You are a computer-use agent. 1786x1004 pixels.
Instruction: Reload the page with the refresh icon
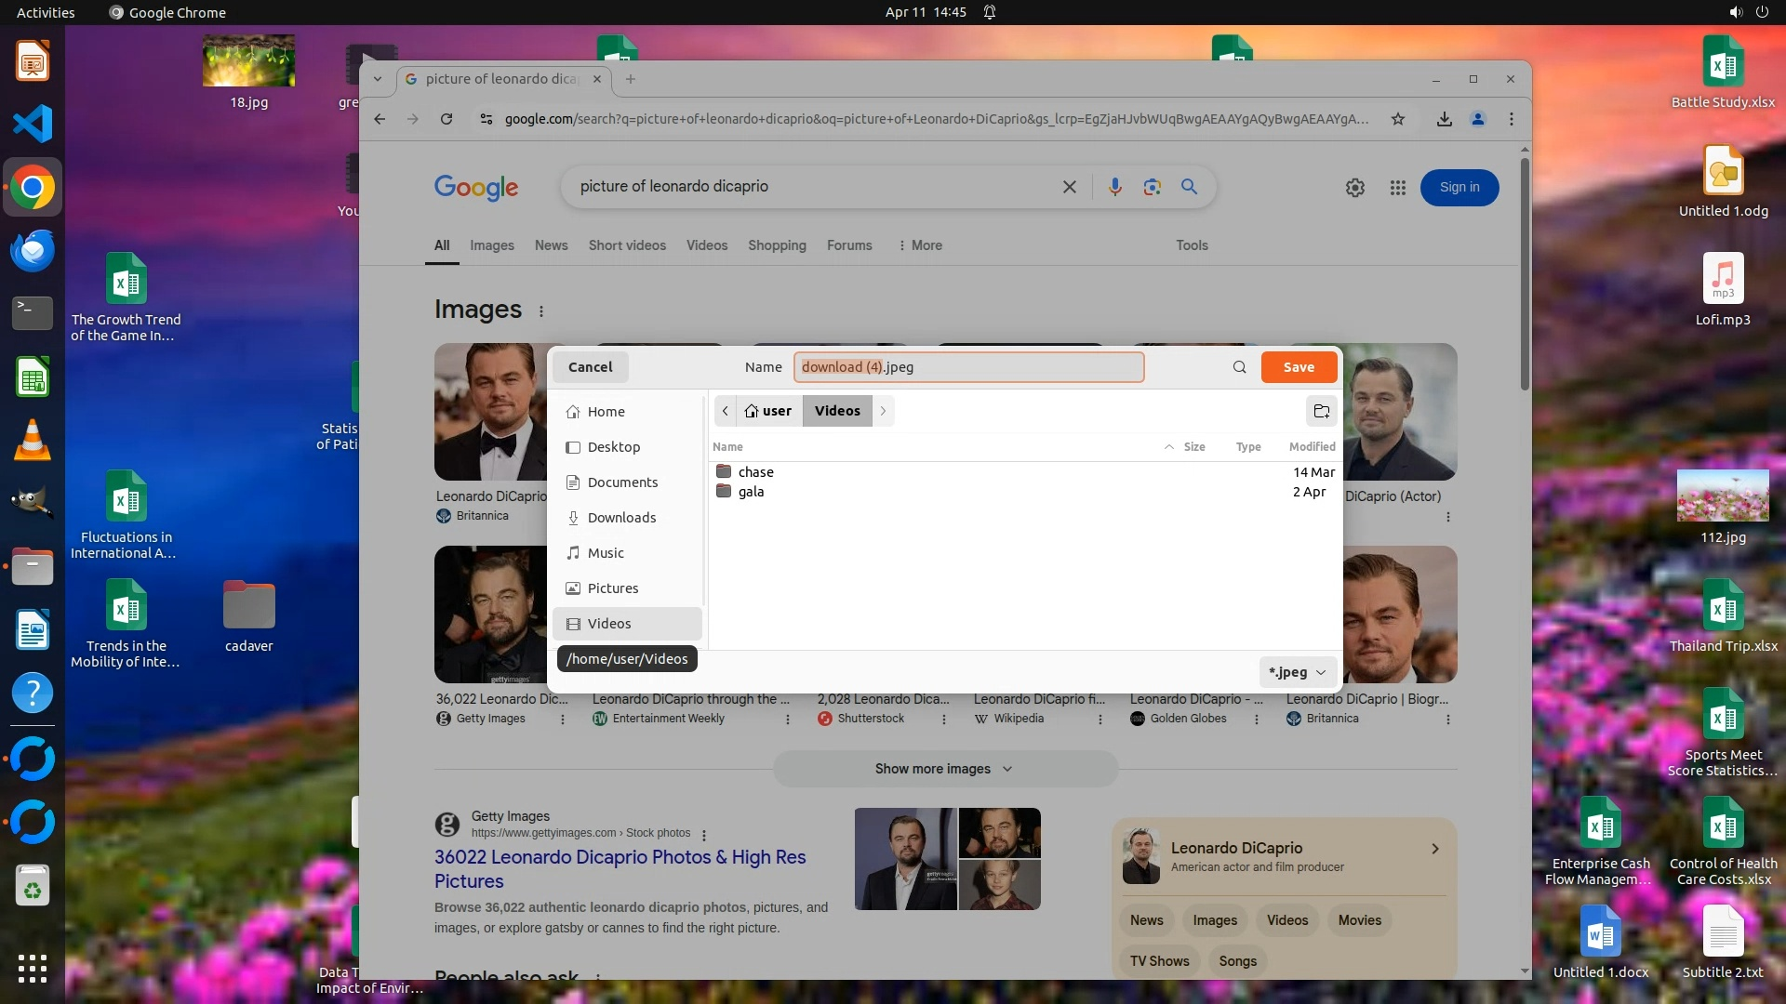[446, 119]
